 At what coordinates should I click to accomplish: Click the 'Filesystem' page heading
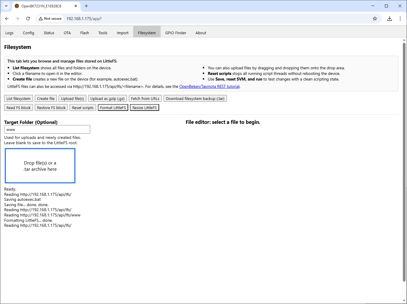tap(18, 47)
